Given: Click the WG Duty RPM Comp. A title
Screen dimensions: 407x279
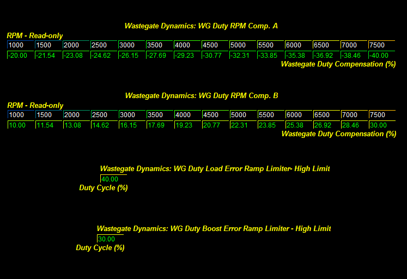Looking at the screenshot, I should coord(202,26).
